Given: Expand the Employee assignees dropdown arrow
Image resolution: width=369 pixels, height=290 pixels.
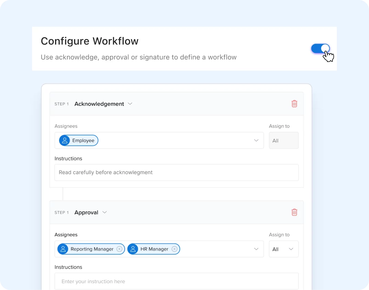Looking at the screenshot, I should (x=256, y=140).
